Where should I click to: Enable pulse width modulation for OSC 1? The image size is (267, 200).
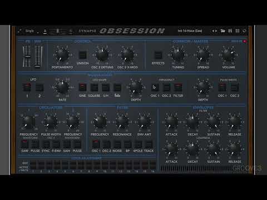[222, 87]
